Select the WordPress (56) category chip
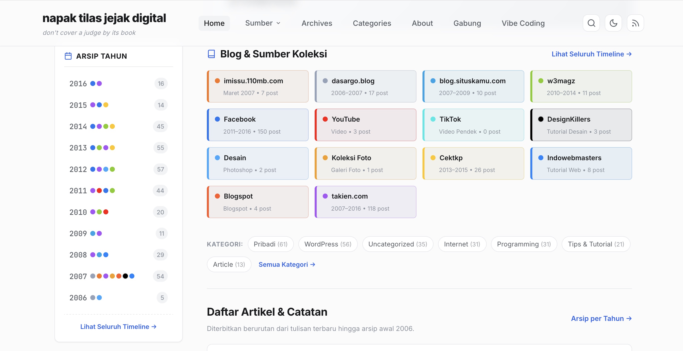 point(328,244)
